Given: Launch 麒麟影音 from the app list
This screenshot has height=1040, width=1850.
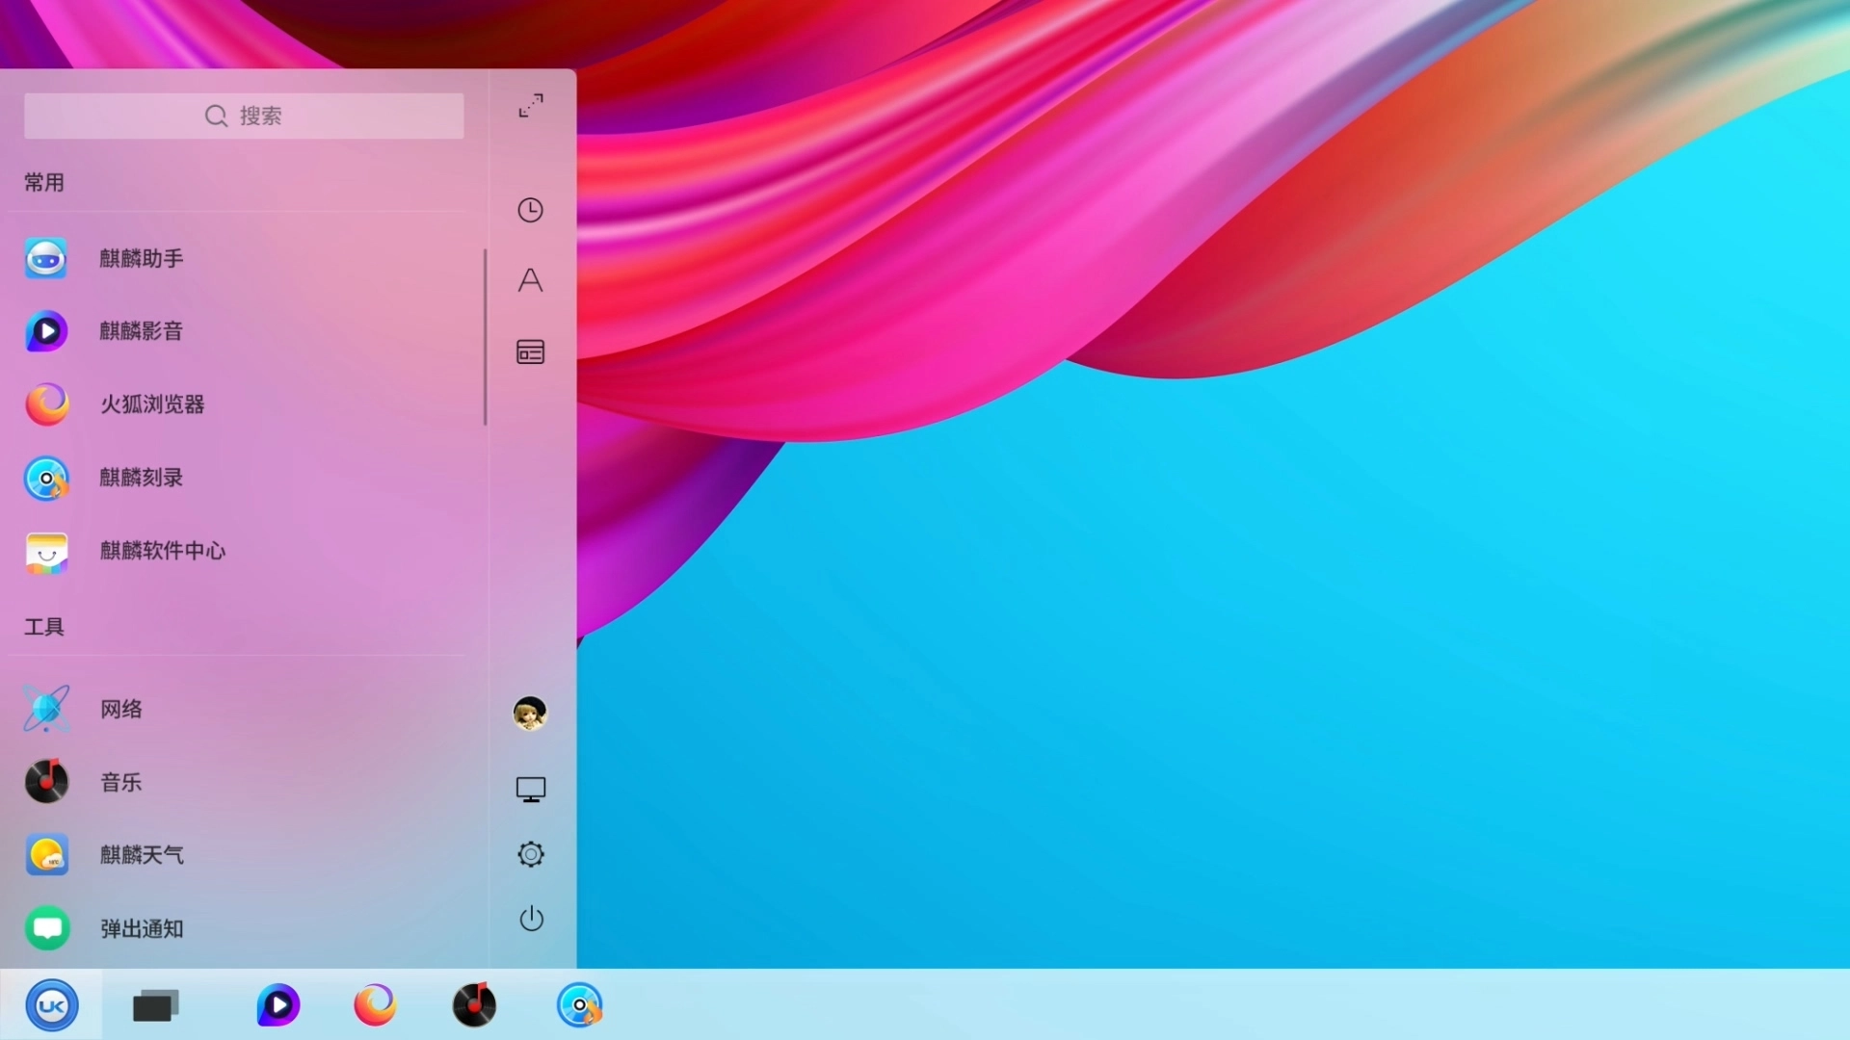Looking at the screenshot, I should [x=141, y=331].
